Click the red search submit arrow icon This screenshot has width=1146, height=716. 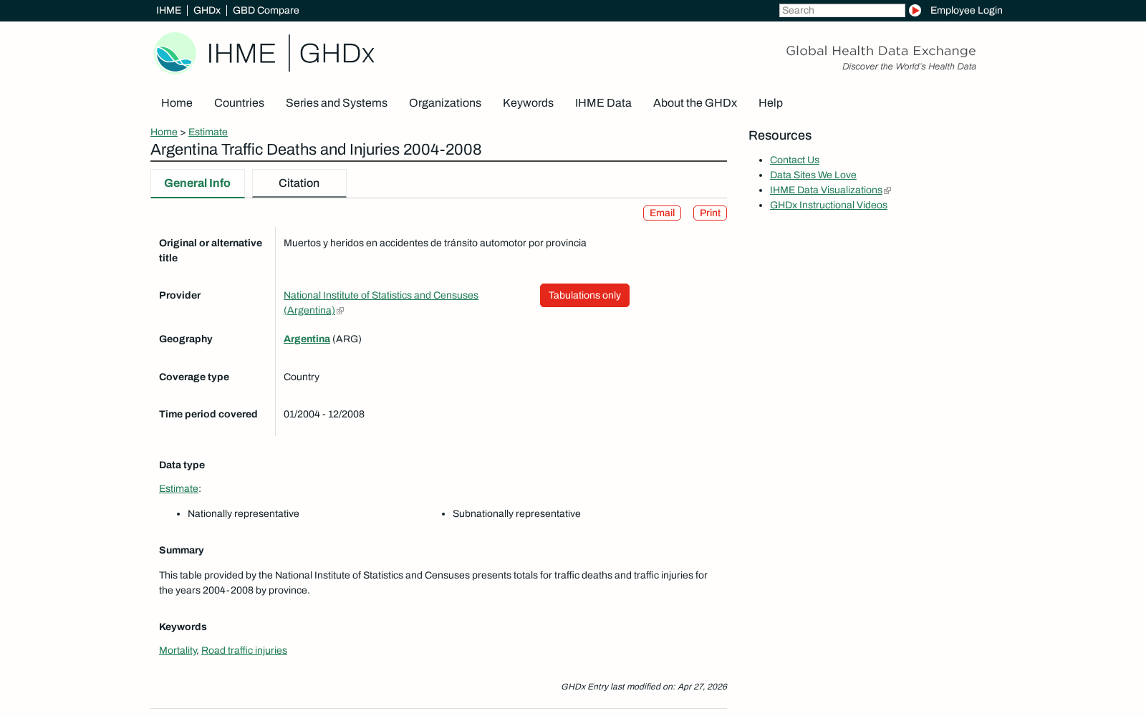[915, 10]
